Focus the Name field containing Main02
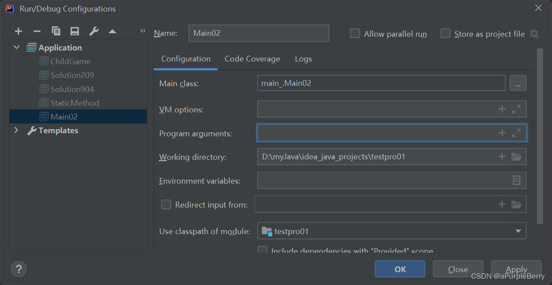The image size is (552, 285). coord(259,33)
